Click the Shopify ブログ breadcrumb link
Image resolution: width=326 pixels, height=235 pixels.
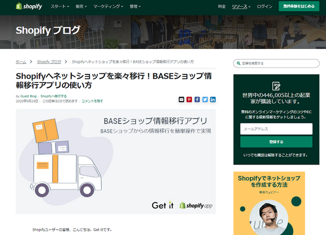(49, 62)
